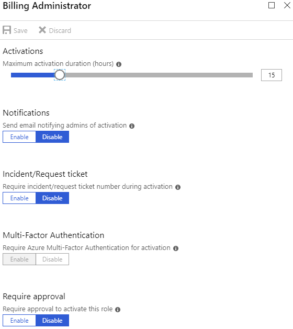
Task: Enable approval requirement for this role
Action: click(19, 321)
